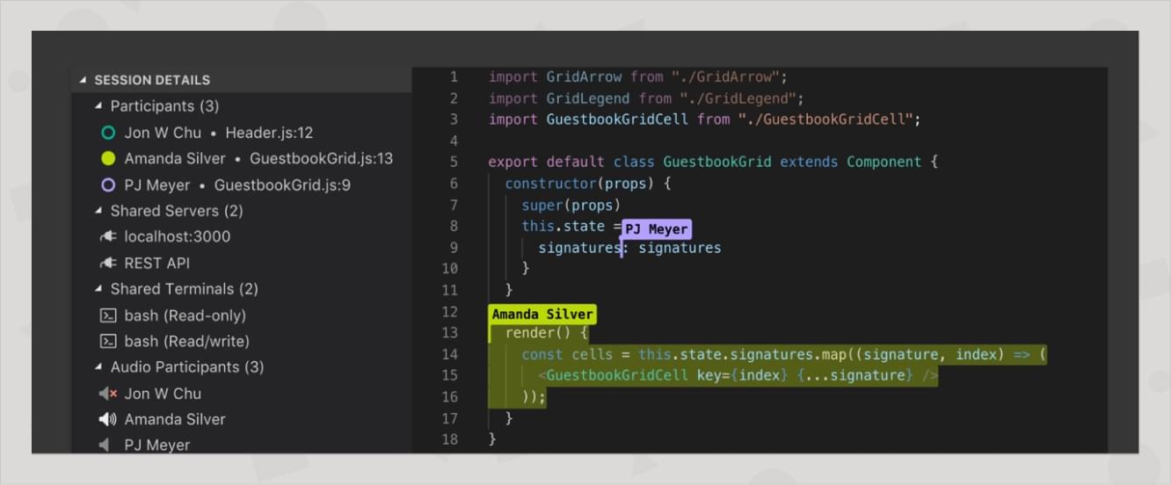The image size is (1171, 485).
Task: Click line number 18 in the gutter
Action: 449,439
